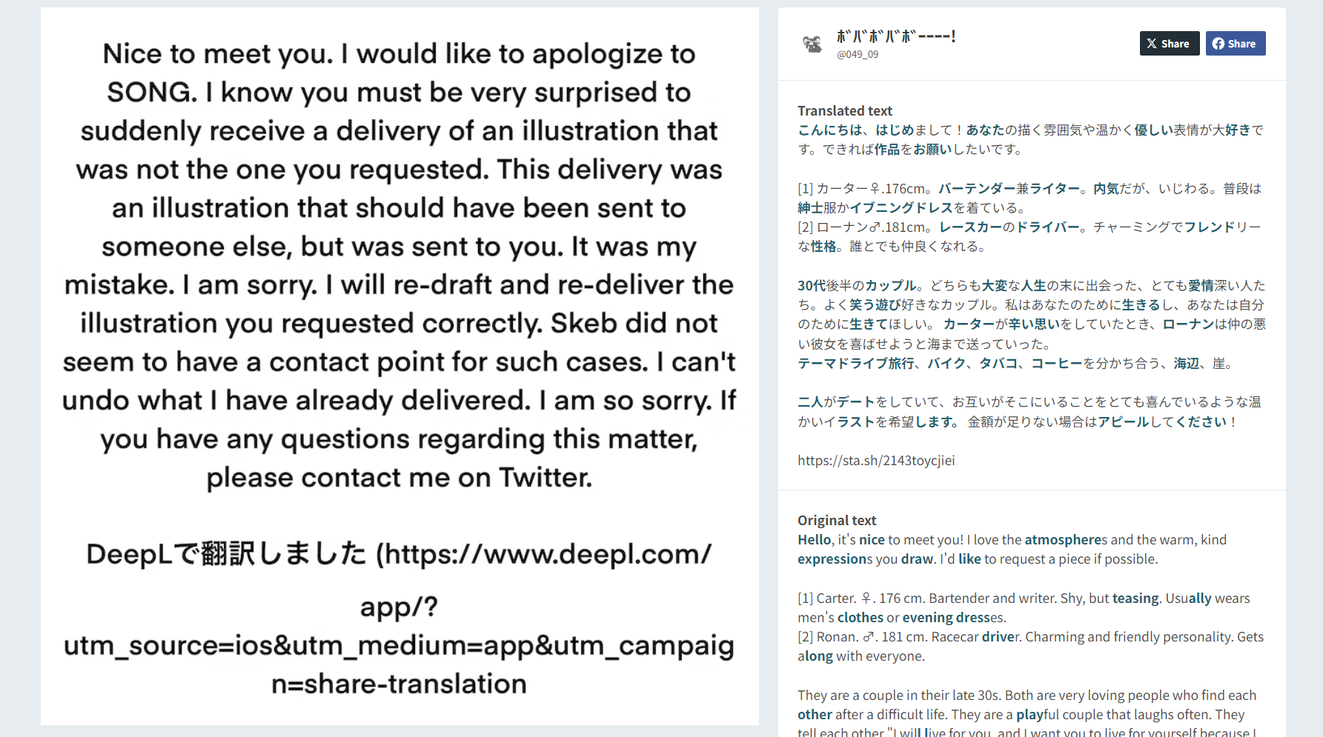Click highlighted 'テーマドライブ旅行' keyword
Image resolution: width=1323 pixels, height=737 pixels.
pos(856,363)
